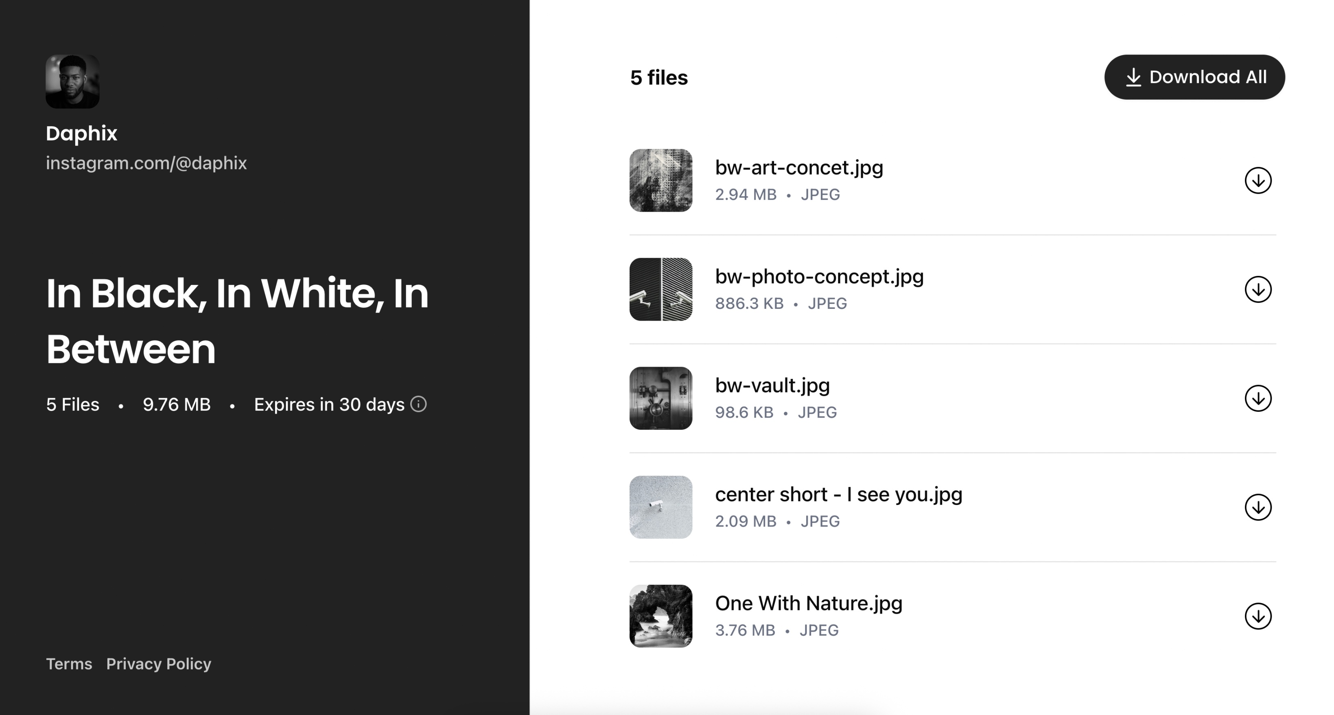Viewport: 1334px width, 715px height.
Task: Click the Daphix sender name
Action: tap(81, 133)
